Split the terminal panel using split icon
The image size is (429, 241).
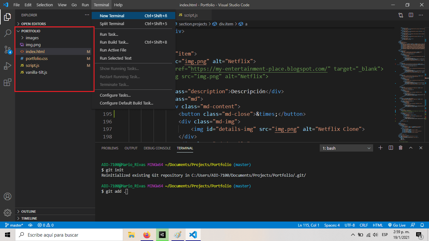[390, 147]
